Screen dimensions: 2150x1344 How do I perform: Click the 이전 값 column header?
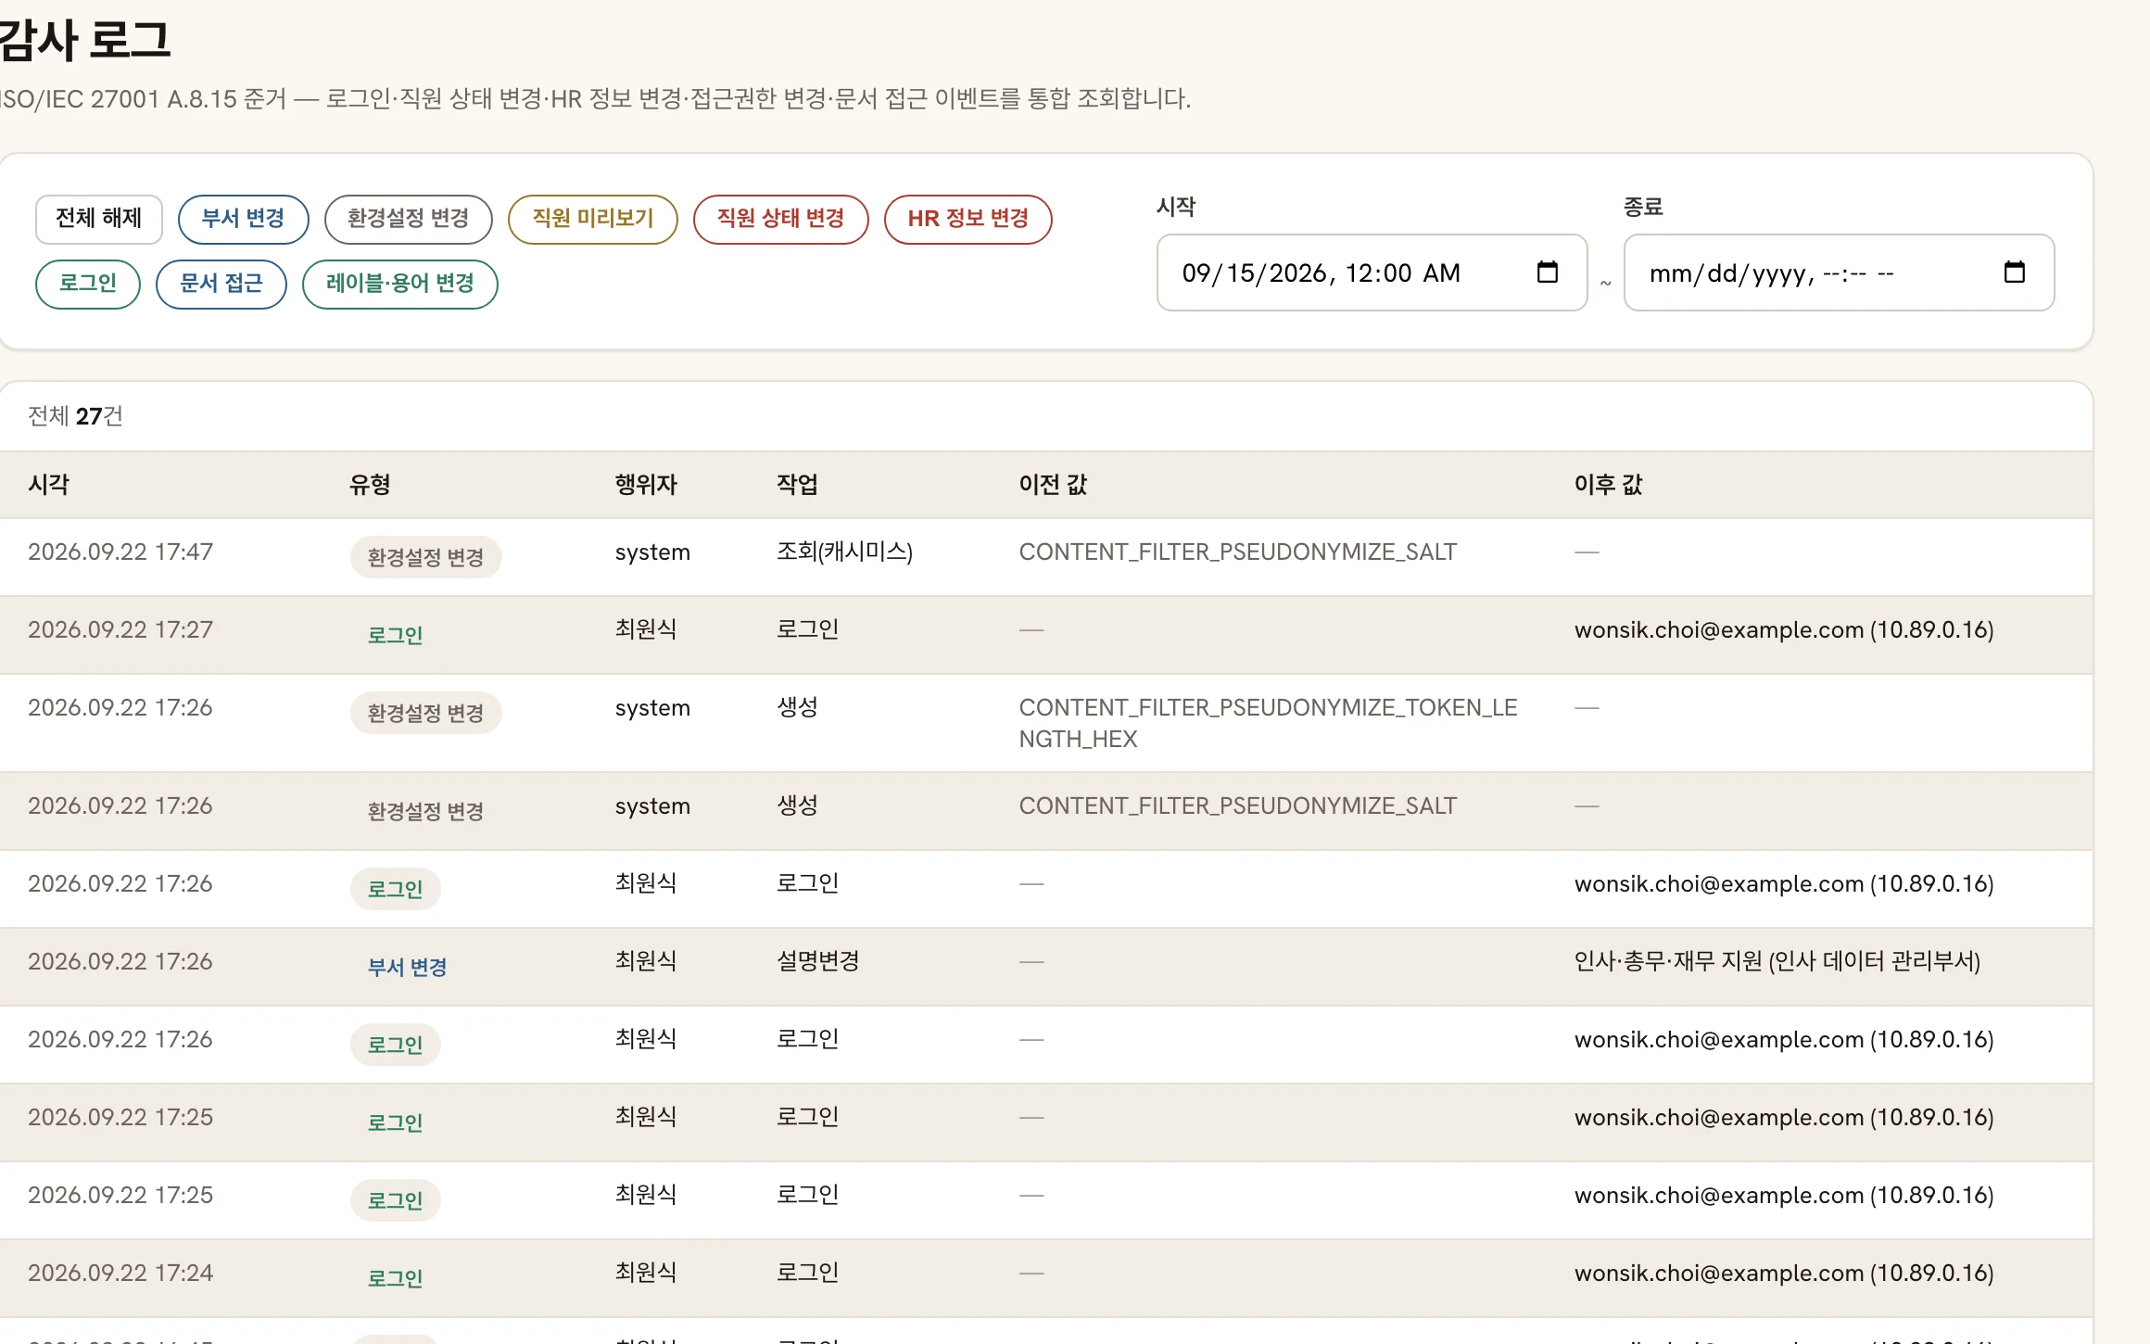(1053, 484)
